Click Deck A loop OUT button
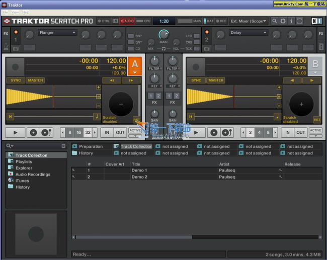This screenshot has width=327, height=260. pos(120,132)
